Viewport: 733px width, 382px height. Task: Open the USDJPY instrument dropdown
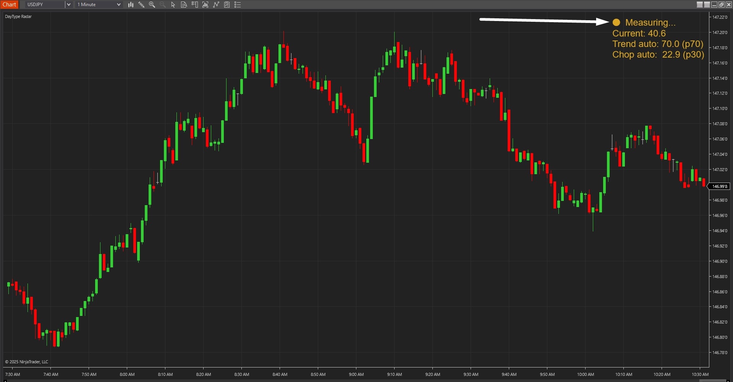68,5
